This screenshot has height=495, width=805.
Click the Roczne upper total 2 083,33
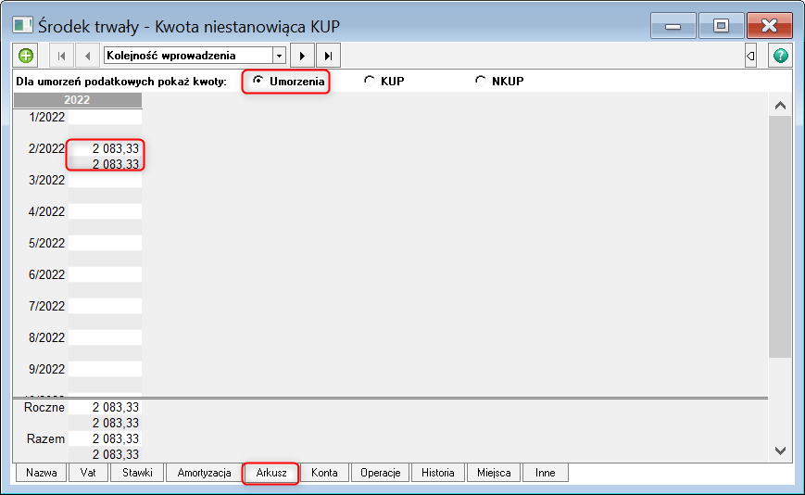(x=116, y=407)
